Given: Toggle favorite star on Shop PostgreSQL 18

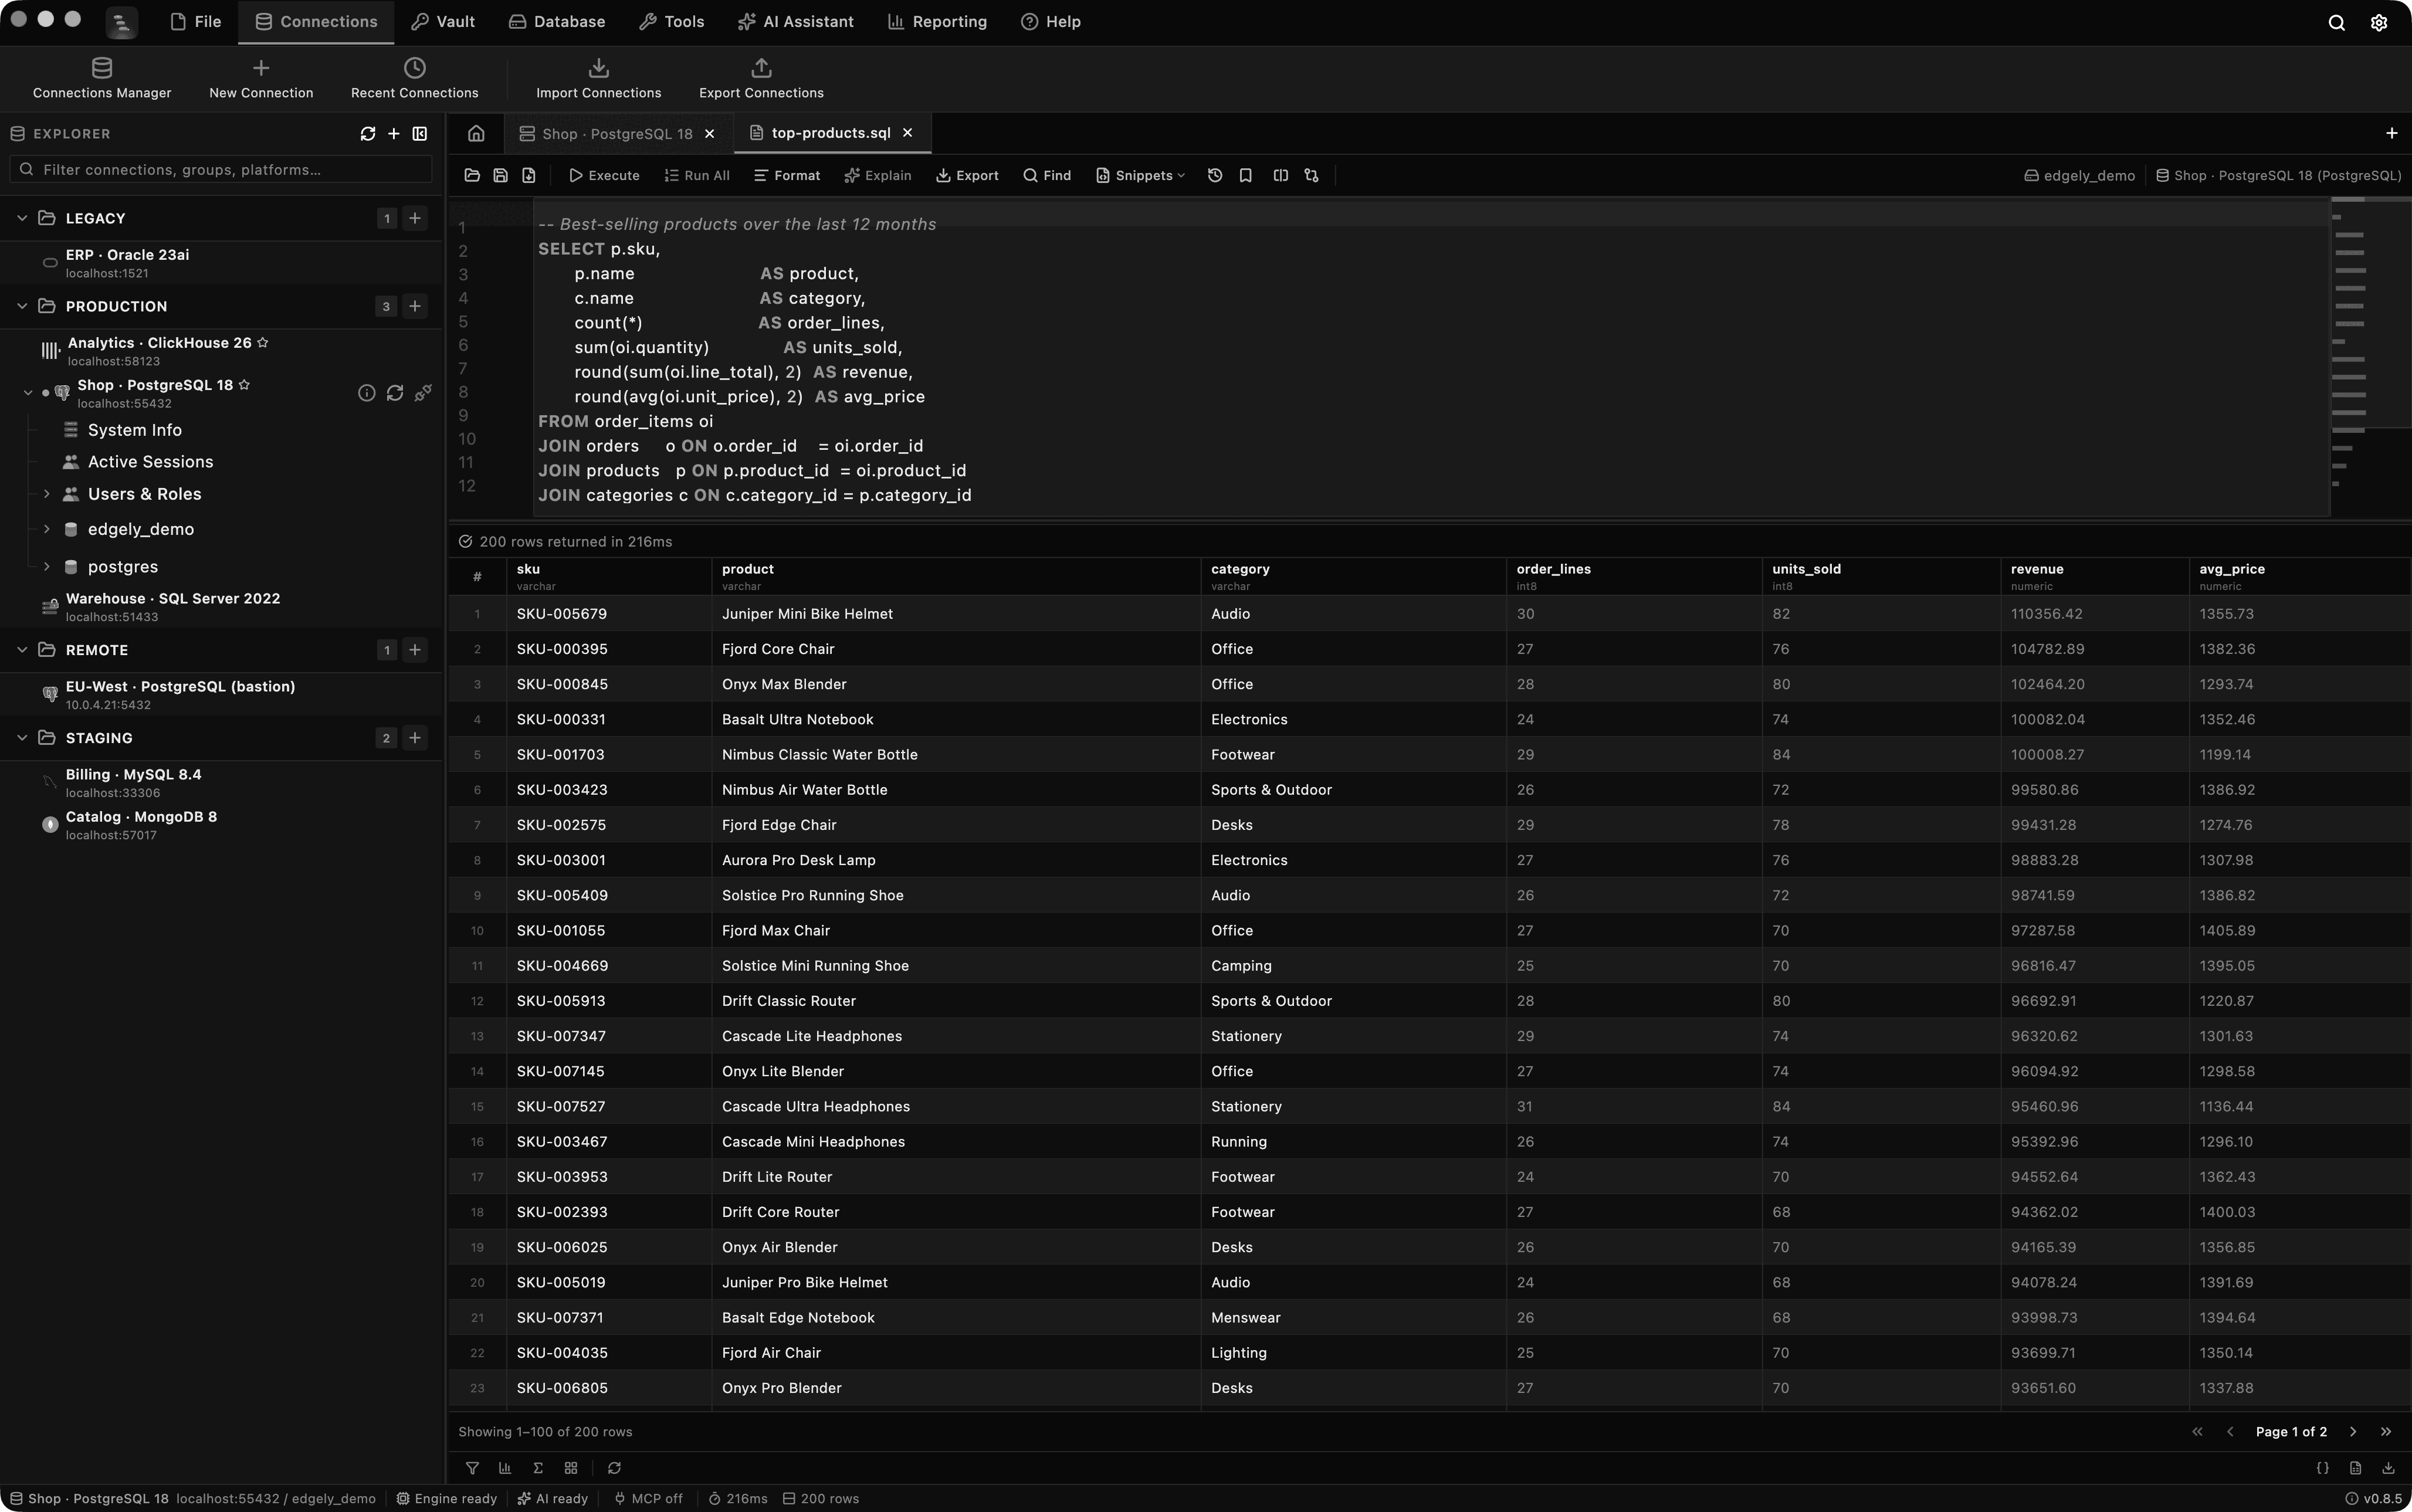Looking at the screenshot, I should (244, 386).
